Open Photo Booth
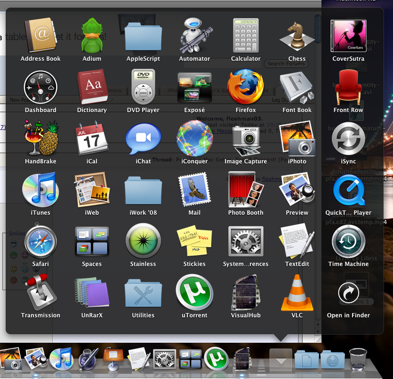 246,189
